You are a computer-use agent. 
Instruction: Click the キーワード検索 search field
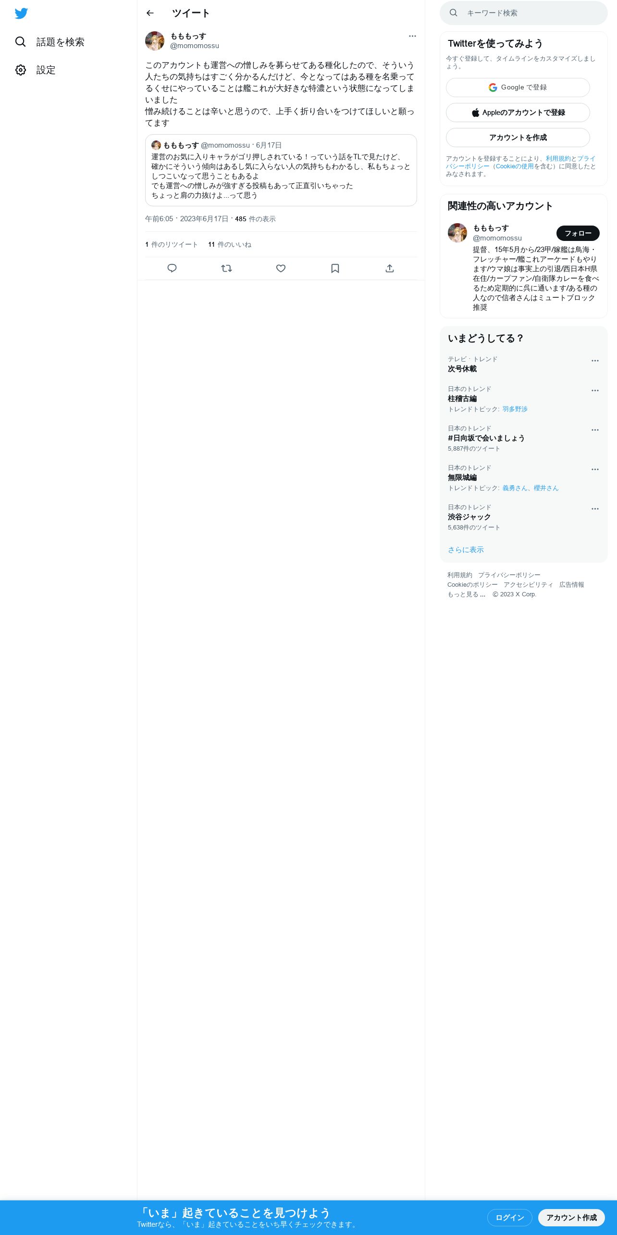point(524,13)
